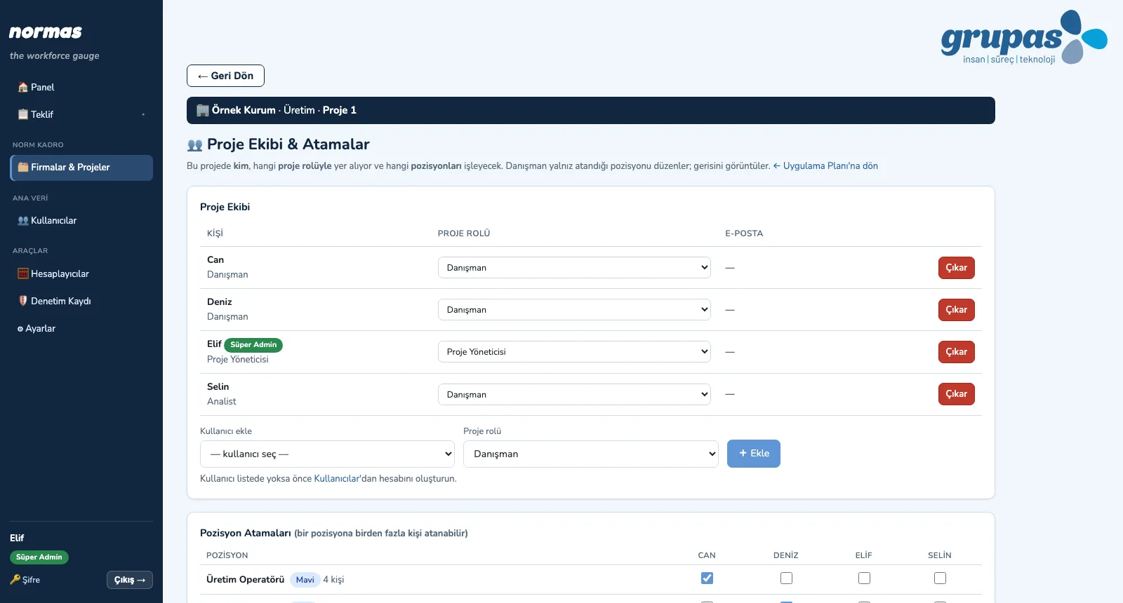The width and height of the screenshot is (1123, 603).
Task: Click the Teklif clipboard icon
Action: pyautogui.click(x=23, y=114)
